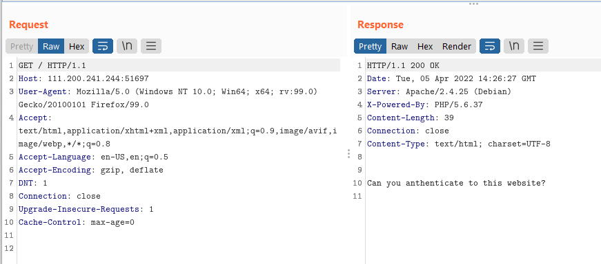Open the Render tab in Response

pos(457,46)
